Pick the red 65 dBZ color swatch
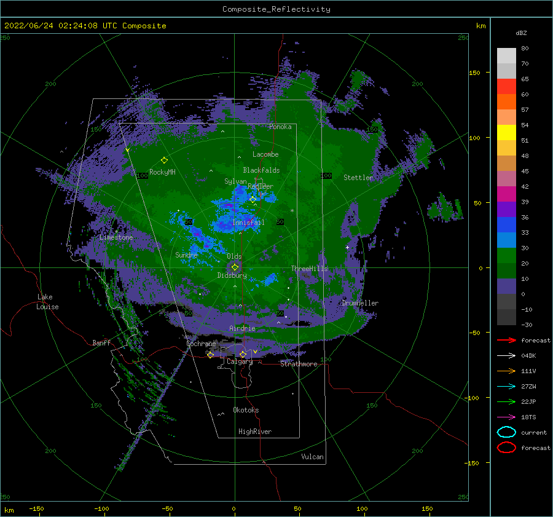 [x=506, y=87]
